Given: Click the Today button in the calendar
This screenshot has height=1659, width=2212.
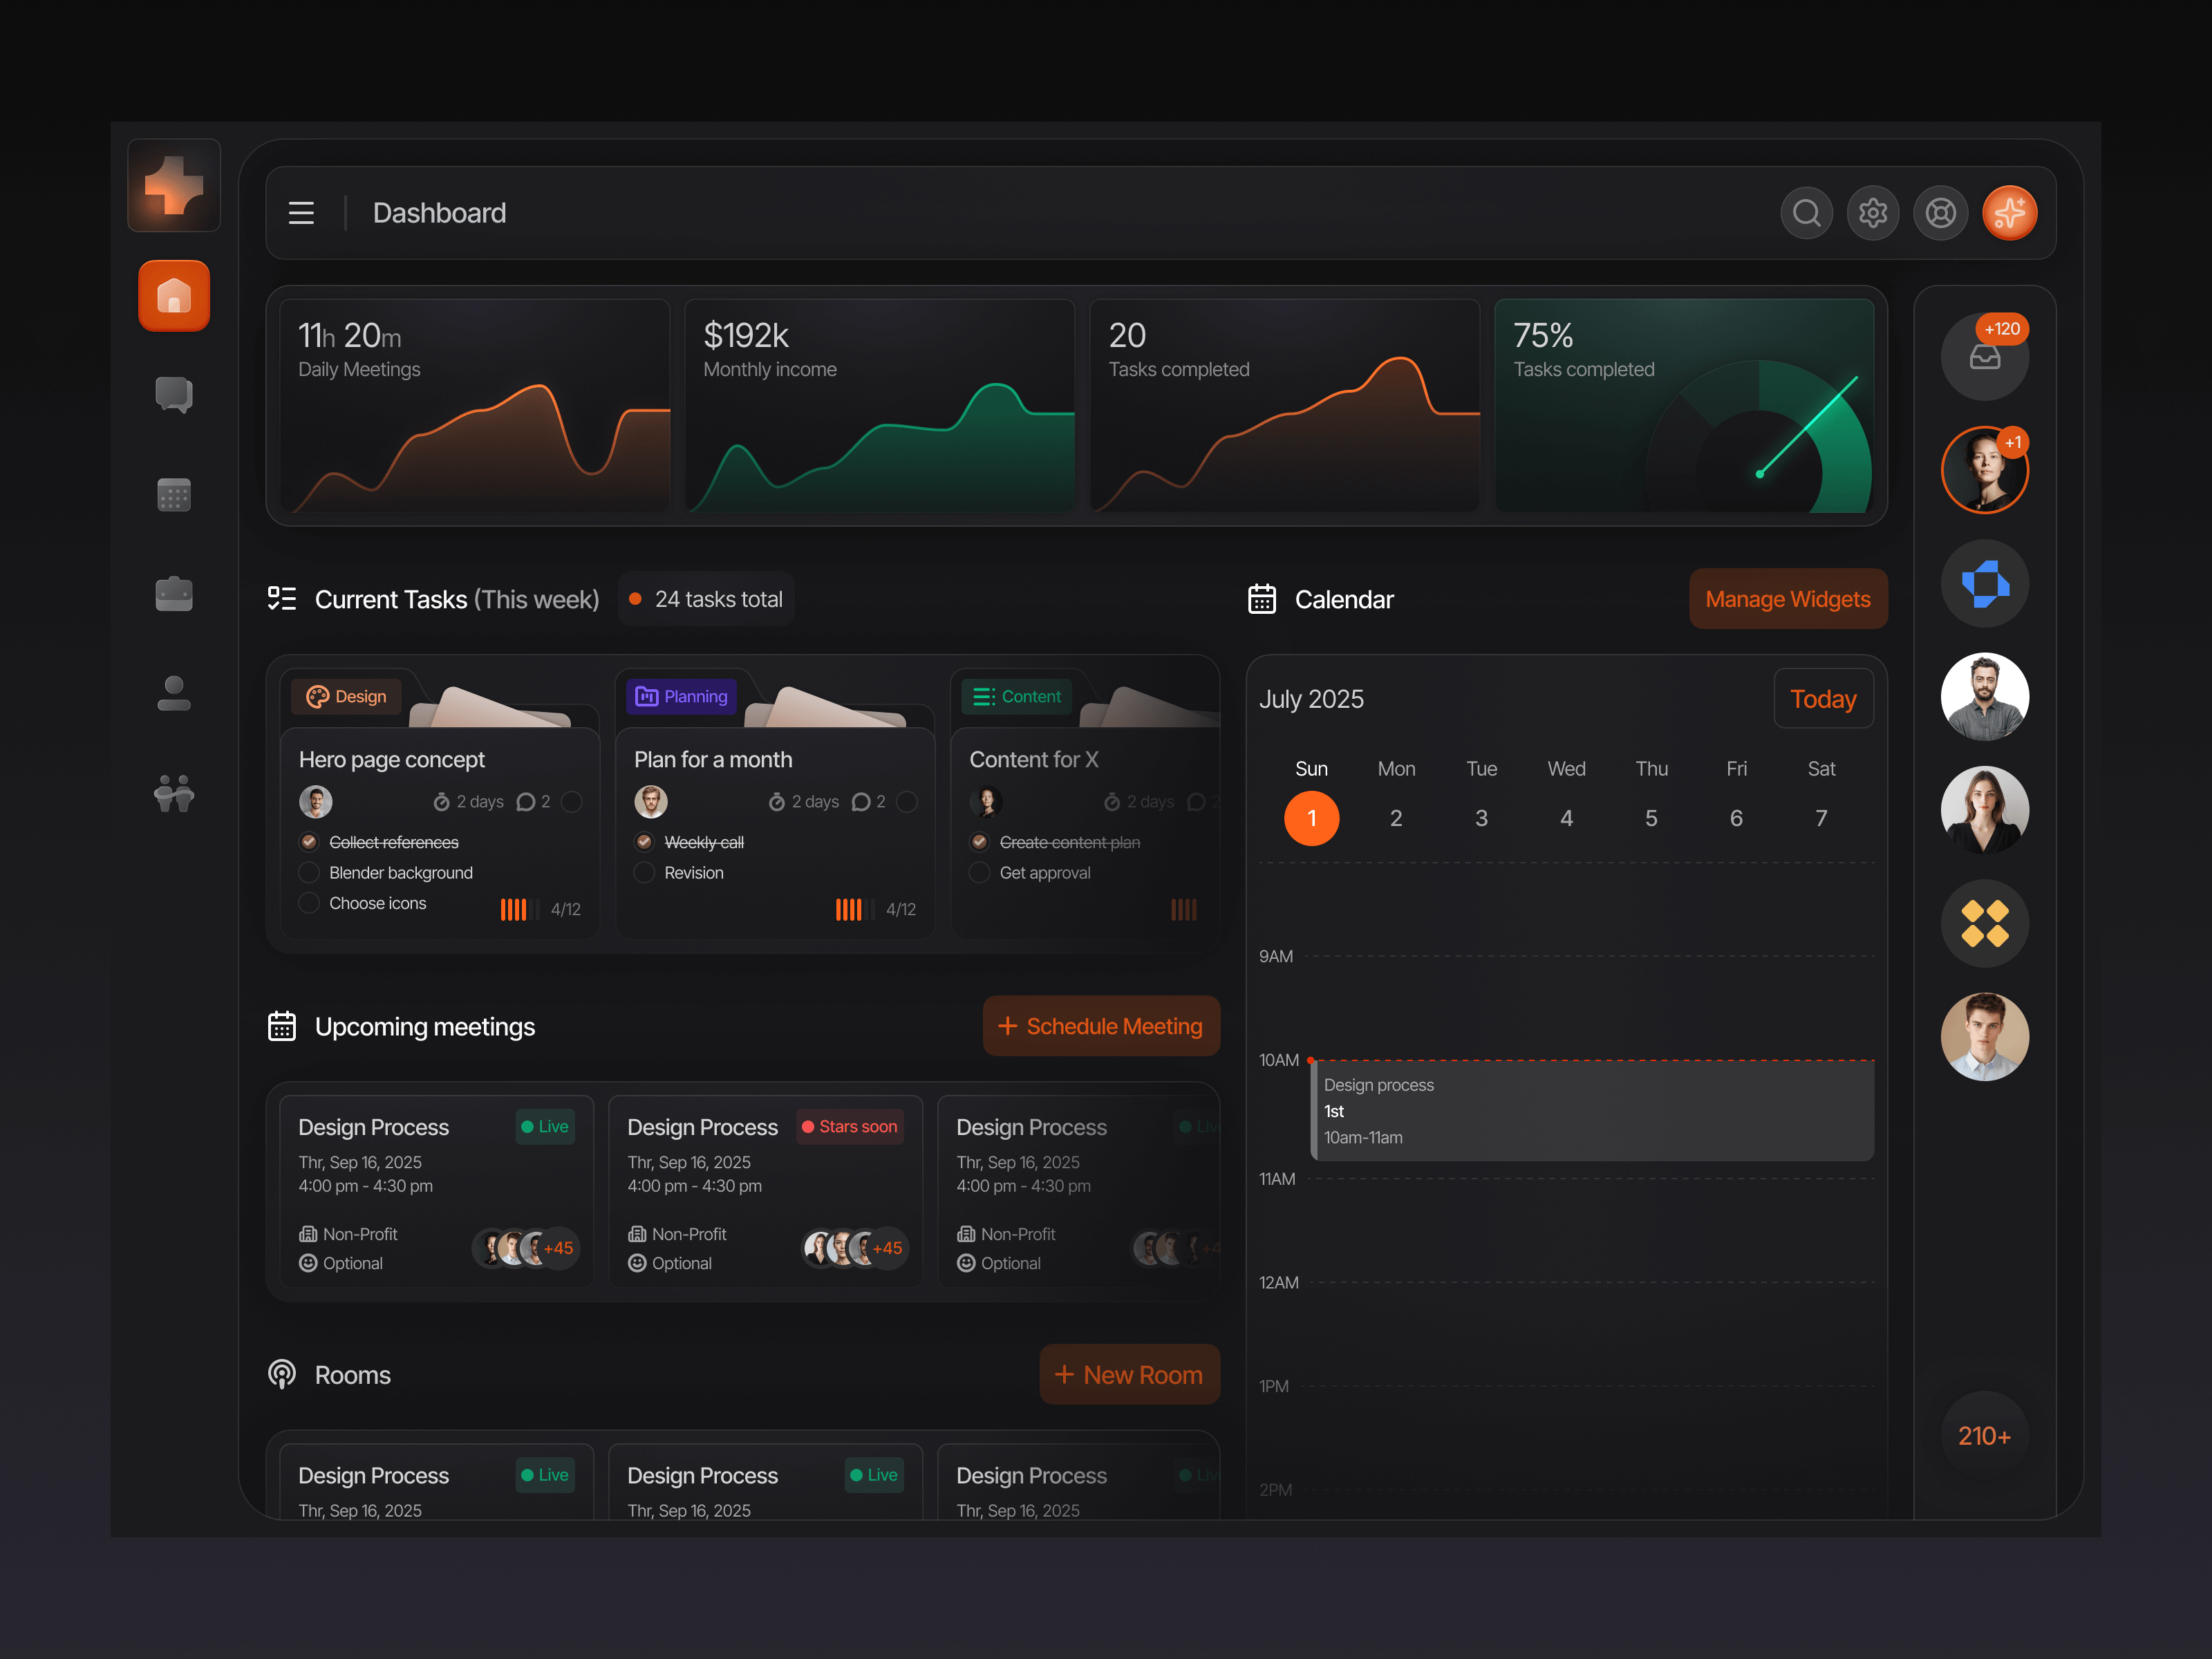Looking at the screenshot, I should coord(1822,698).
